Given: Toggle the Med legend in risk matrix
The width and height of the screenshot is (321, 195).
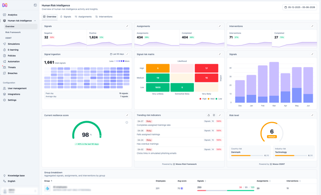Looking at the screenshot, I should click(x=211, y=99).
